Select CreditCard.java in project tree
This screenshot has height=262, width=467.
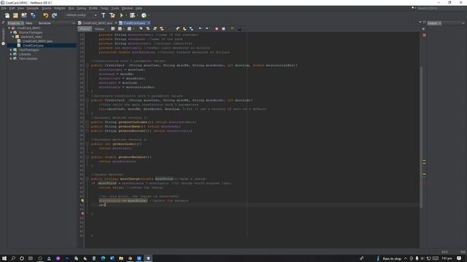click(33, 45)
